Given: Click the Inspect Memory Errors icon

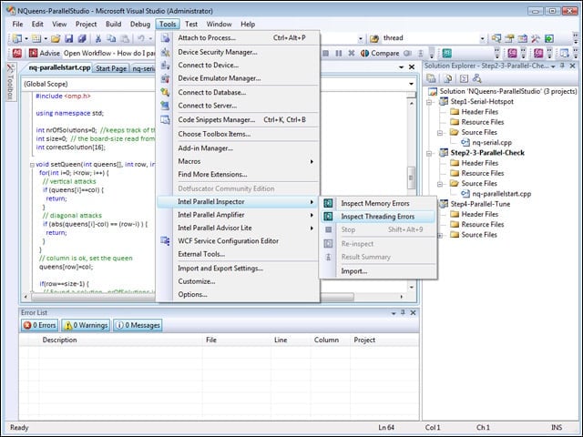Looking at the screenshot, I should [x=328, y=203].
